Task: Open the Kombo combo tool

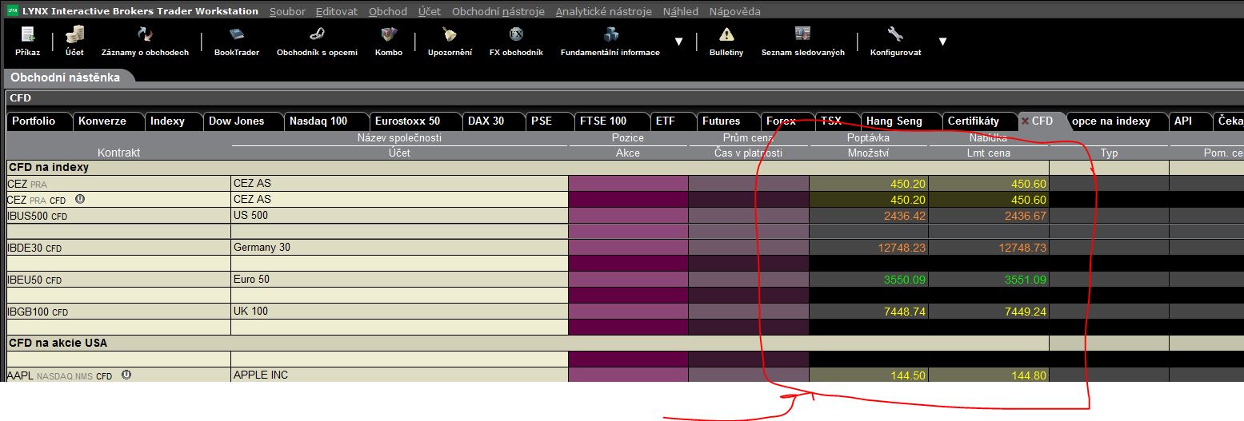Action: (x=389, y=41)
